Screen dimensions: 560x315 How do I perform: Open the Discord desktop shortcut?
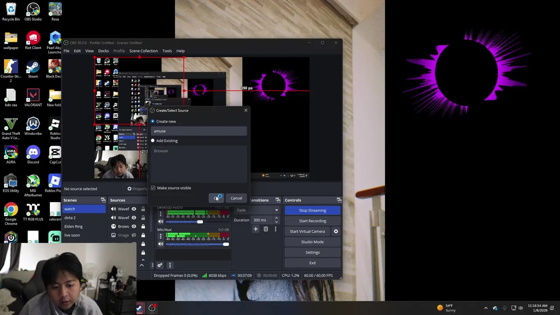33,155
